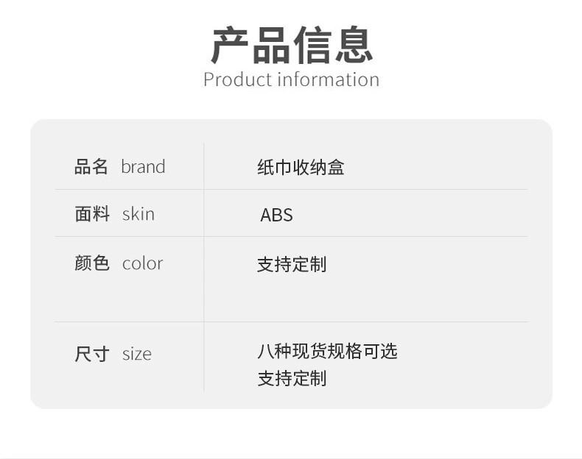This screenshot has height=459, width=582.
Task: Click the divider line above the size row
Action: (368, 321)
